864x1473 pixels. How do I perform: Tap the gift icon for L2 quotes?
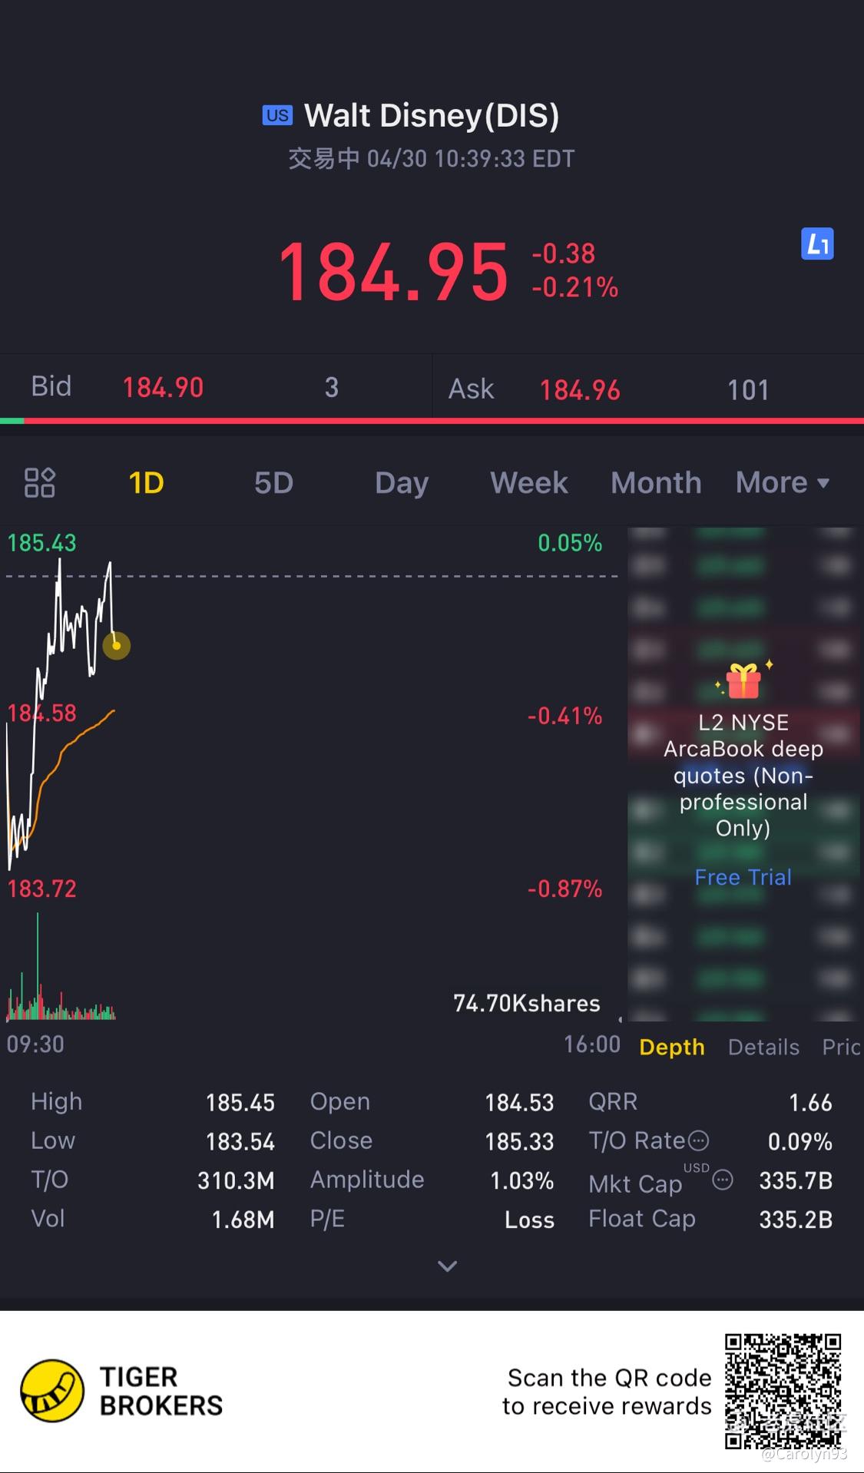[743, 680]
